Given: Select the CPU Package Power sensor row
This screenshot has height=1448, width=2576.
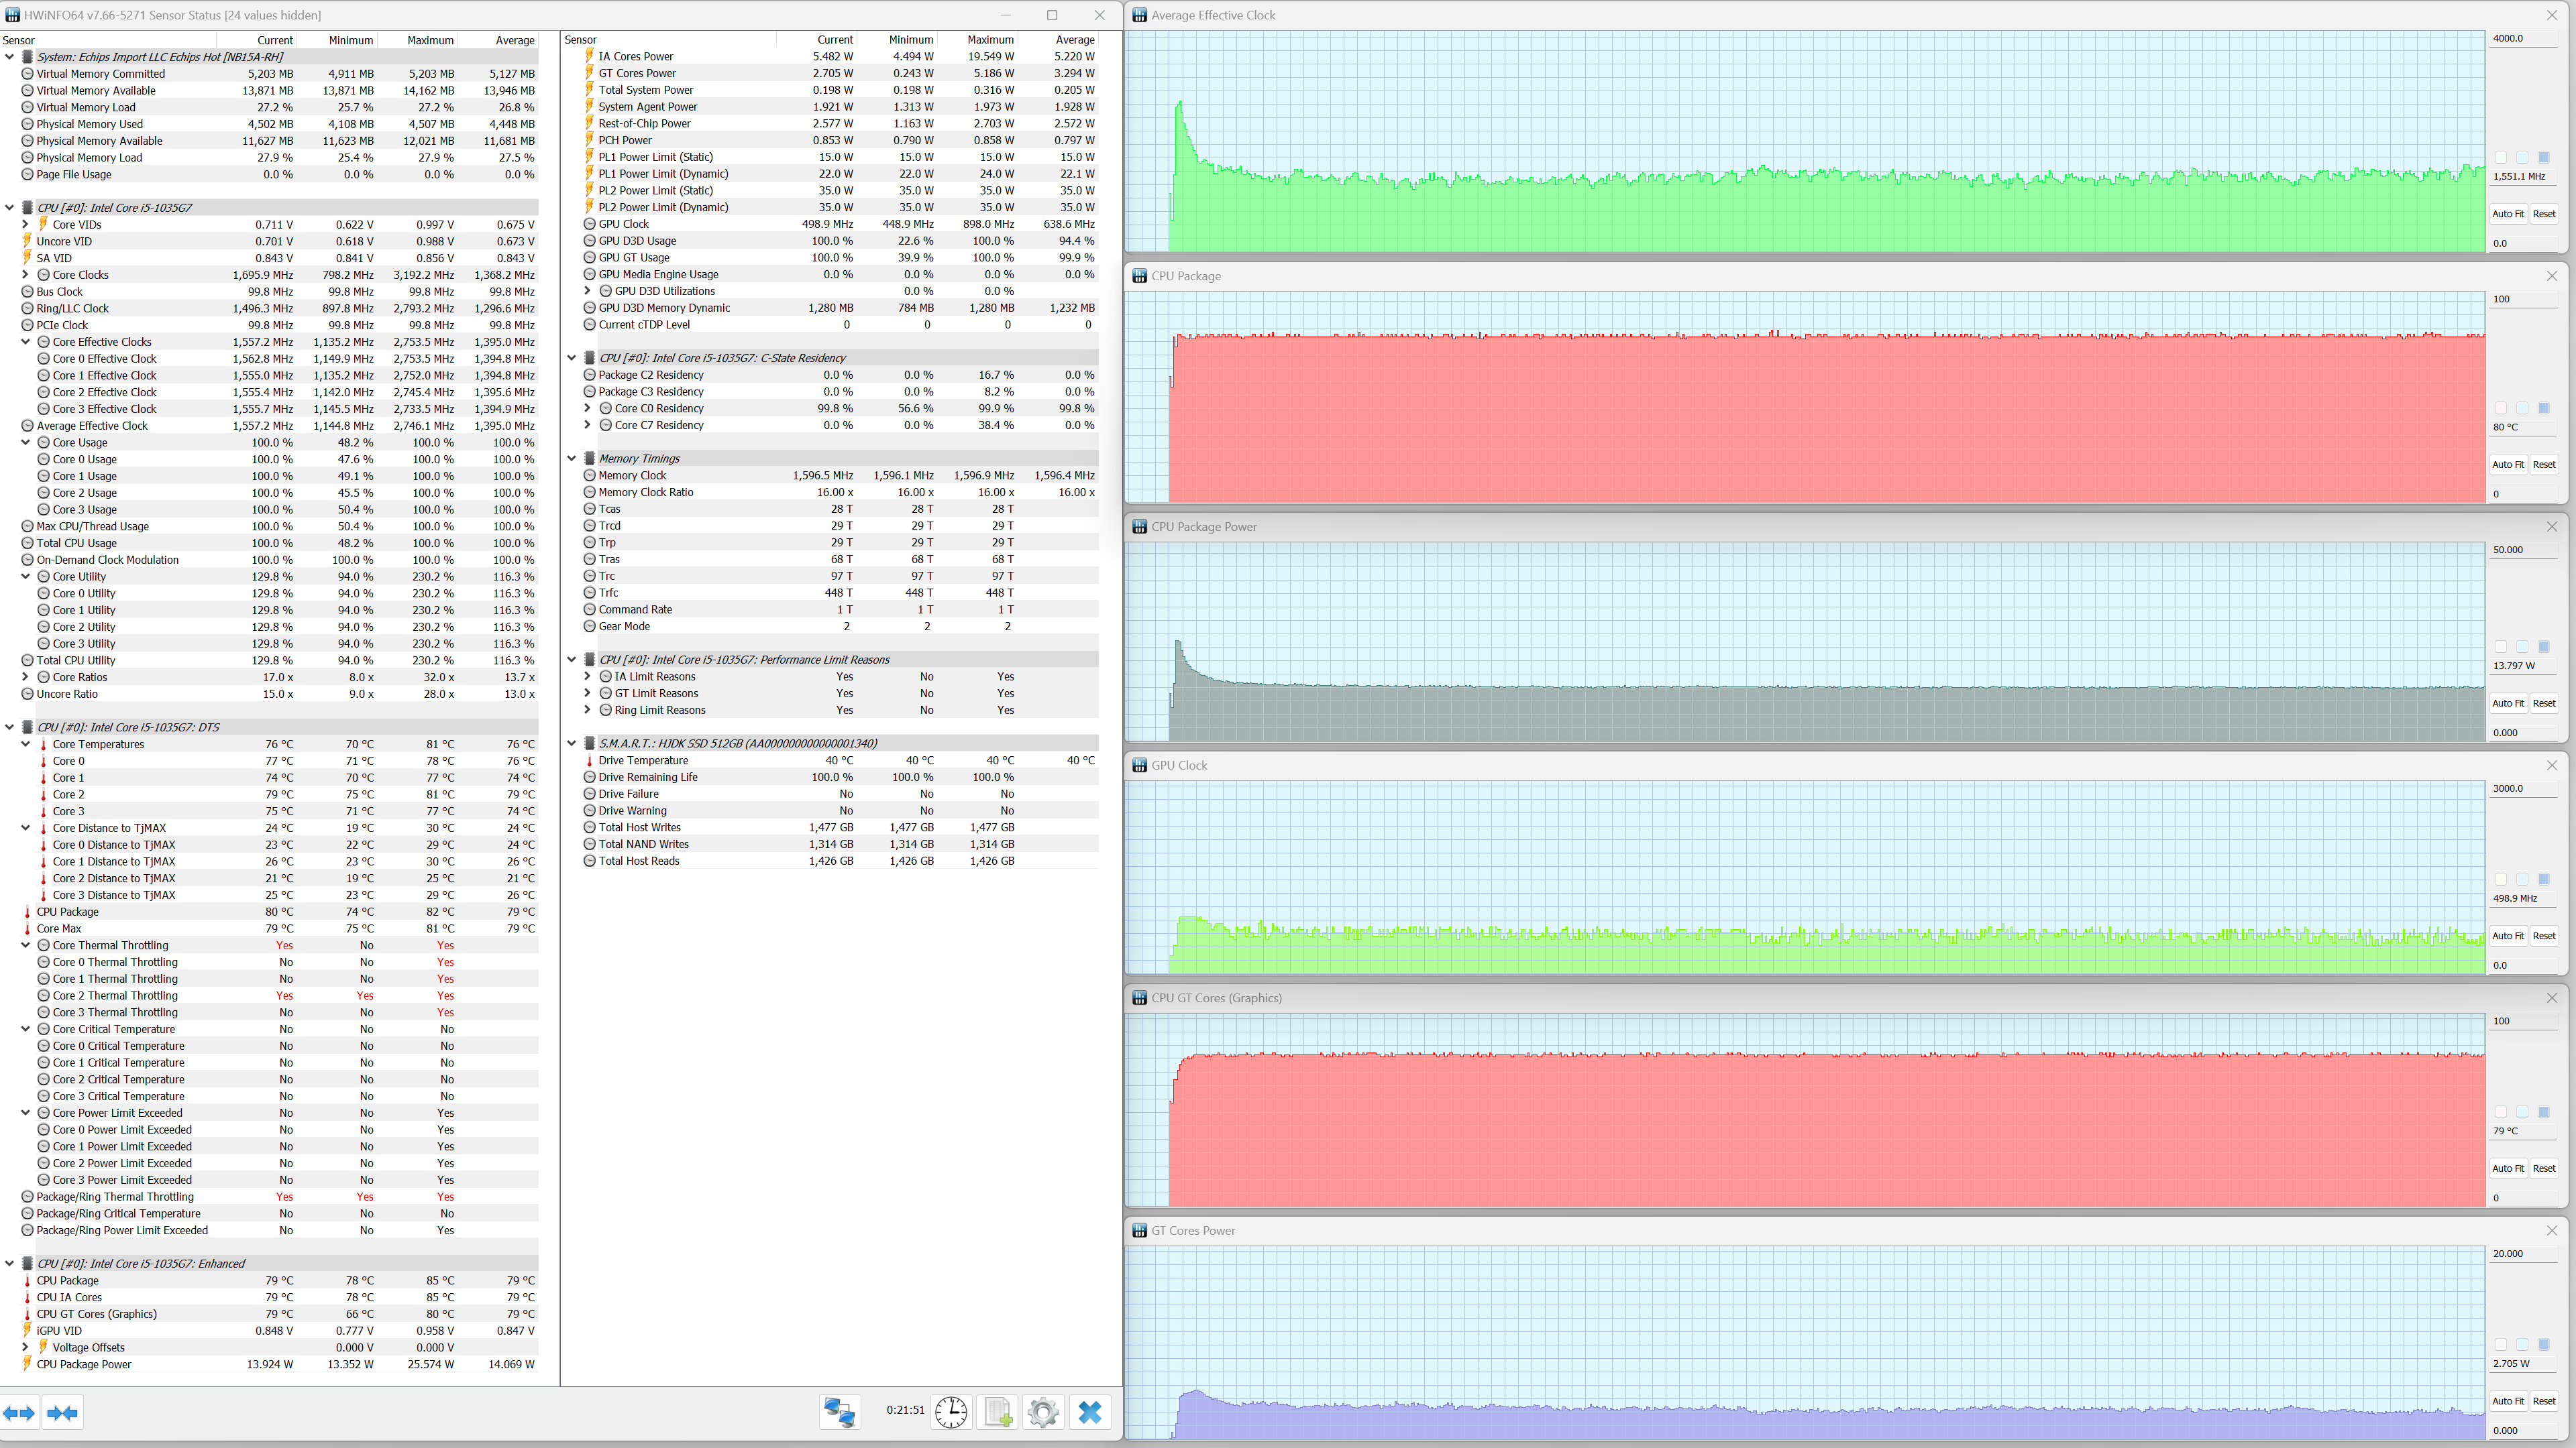Looking at the screenshot, I should pos(84,1364).
